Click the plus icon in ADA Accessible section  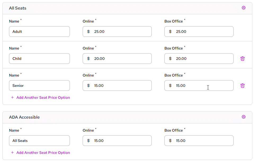click(12, 153)
